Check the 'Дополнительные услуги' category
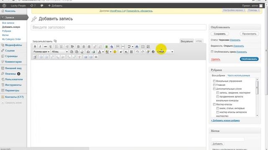The image size is (268, 150). (x=214, y=89)
